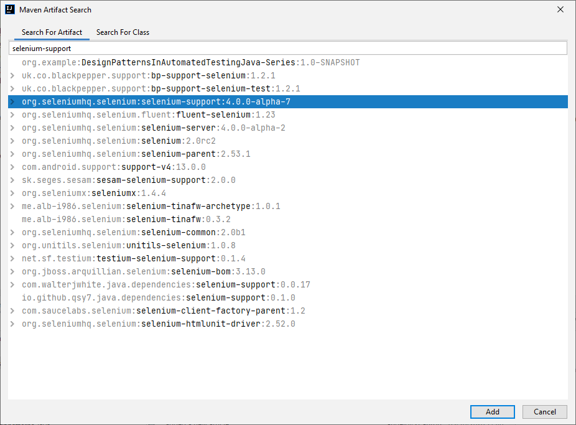
Task: Expand sesam-selenium-support:2.0.0 node
Action: click(x=12, y=180)
